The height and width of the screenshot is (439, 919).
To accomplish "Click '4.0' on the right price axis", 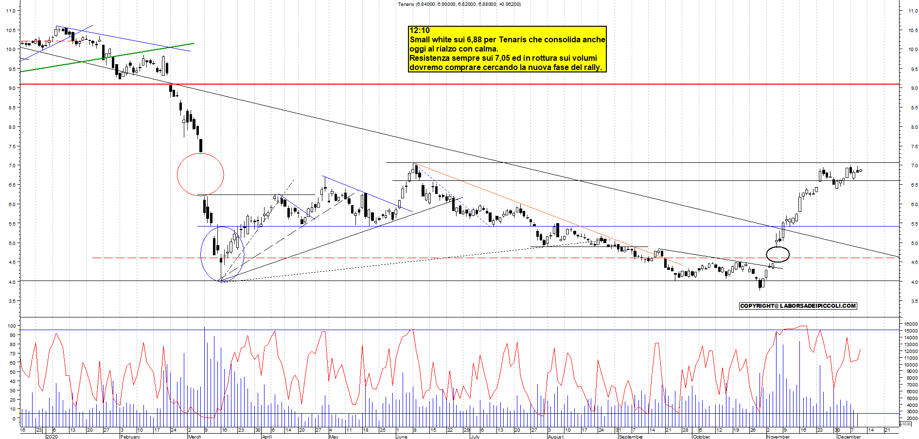I will (914, 282).
